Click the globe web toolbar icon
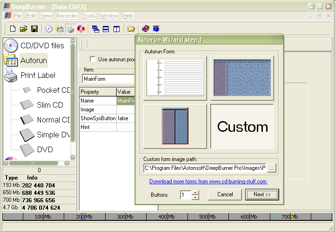Viewport: 335px width, 232px height. 156,29
